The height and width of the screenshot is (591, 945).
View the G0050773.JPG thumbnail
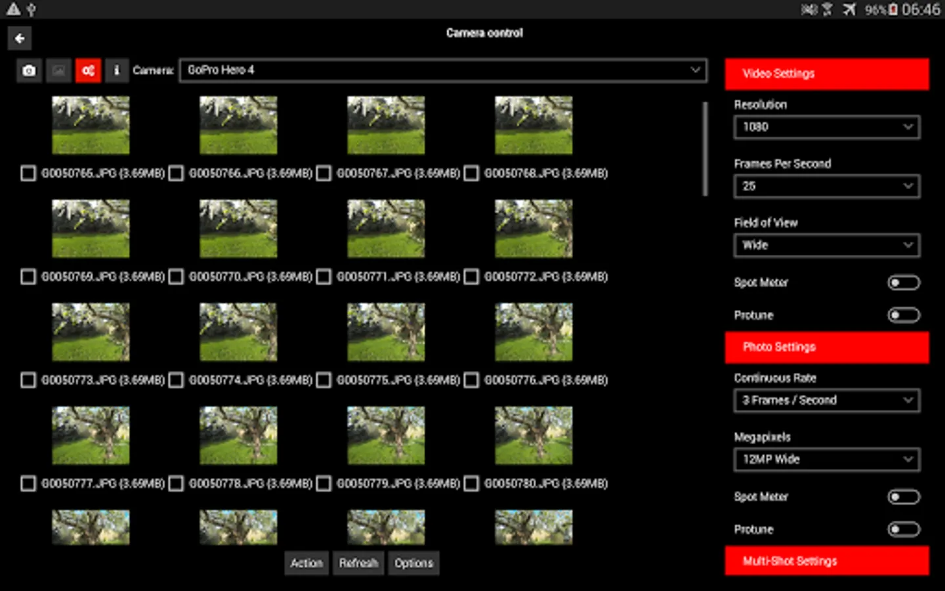pyautogui.click(x=91, y=332)
